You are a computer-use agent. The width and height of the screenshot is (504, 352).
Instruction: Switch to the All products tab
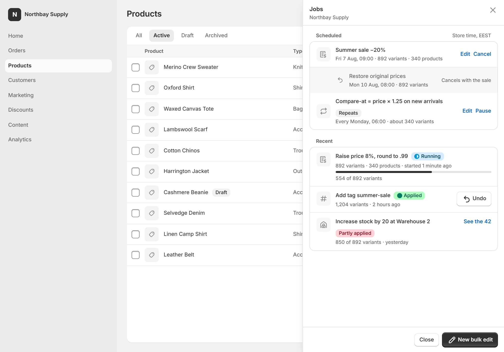(x=139, y=35)
